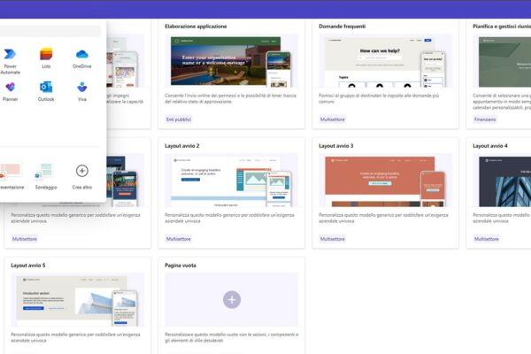The height and width of the screenshot is (354, 531).
Task: Click the Layout avvio 4 title
Action: click(490, 146)
